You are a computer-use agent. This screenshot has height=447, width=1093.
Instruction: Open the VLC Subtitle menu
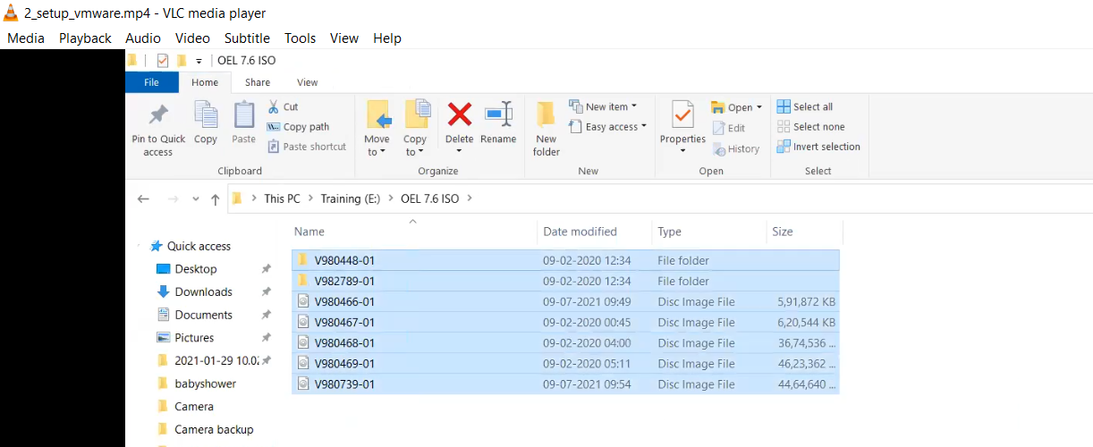click(247, 38)
